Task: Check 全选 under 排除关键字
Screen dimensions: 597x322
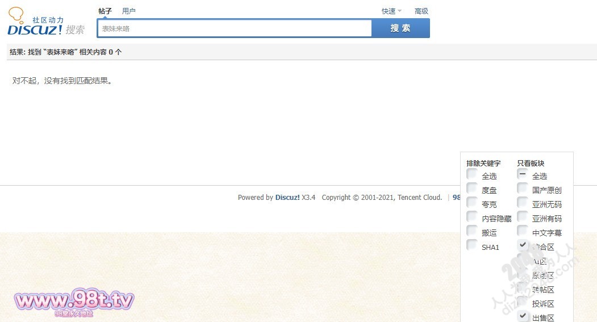Action: tap(472, 174)
